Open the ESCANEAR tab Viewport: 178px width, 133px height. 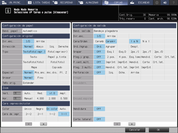[x=140, y=2]
